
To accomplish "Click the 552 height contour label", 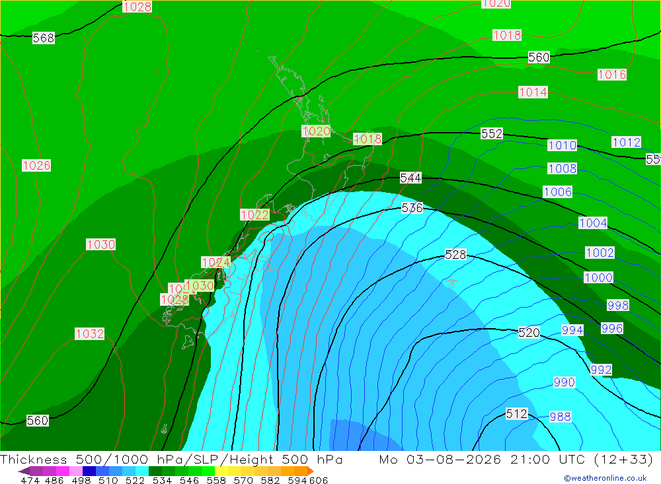I will [492, 134].
